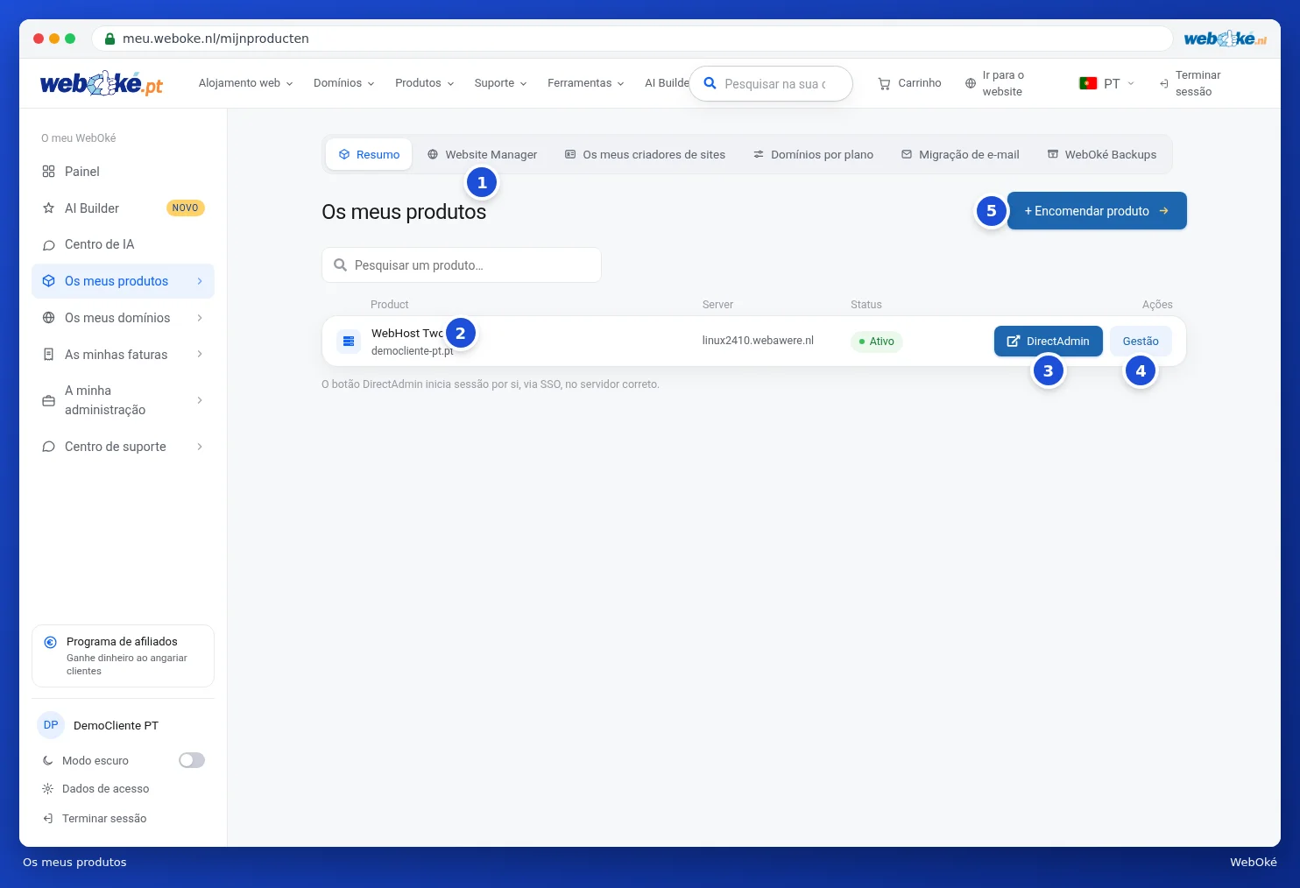The image size is (1300, 888).
Task: Switch to the Website Manager tab
Action: click(x=482, y=154)
